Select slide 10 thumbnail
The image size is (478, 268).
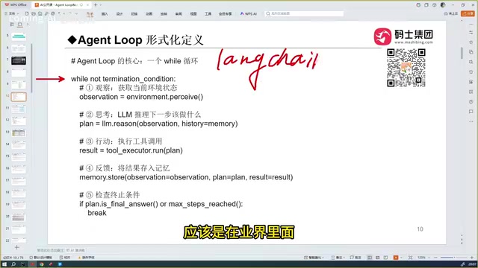[19, 97]
